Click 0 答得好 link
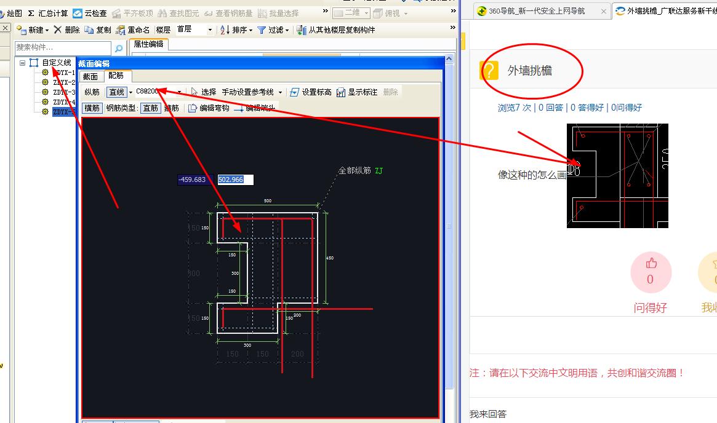The image size is (717, 423). tap(587, 108)
